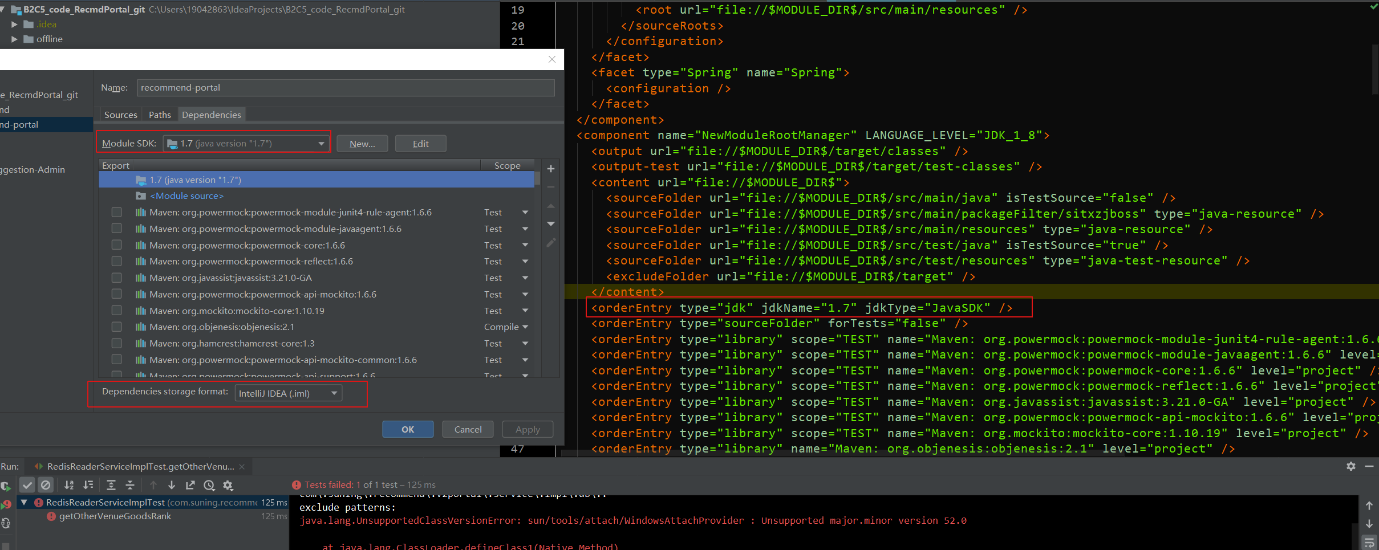
Task: Select the ggestion-Admin module in list
Action: (33, 169)
